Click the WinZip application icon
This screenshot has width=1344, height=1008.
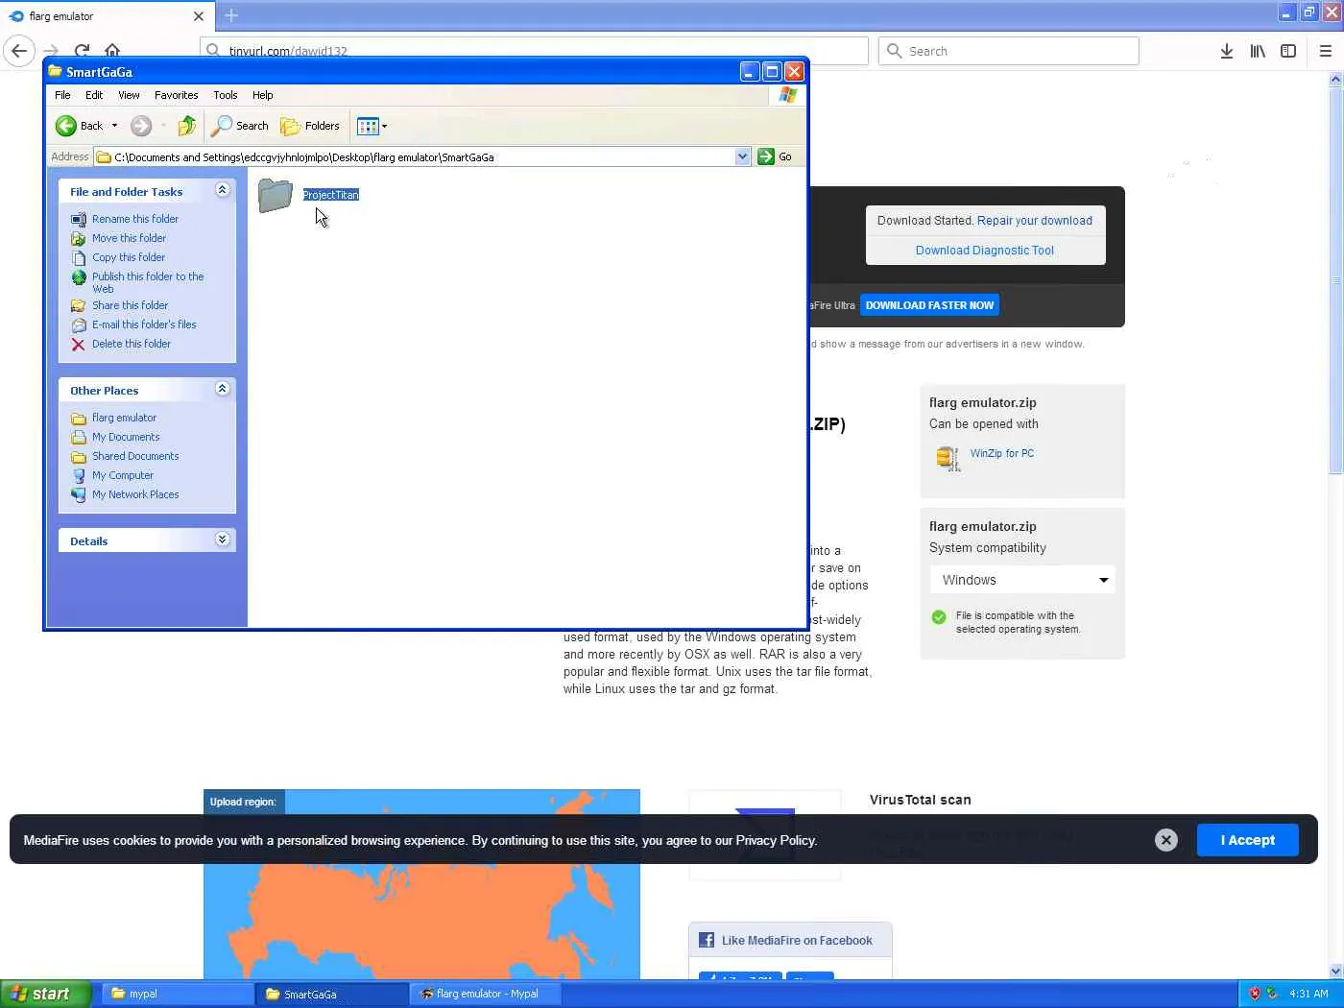pos(948,458)
